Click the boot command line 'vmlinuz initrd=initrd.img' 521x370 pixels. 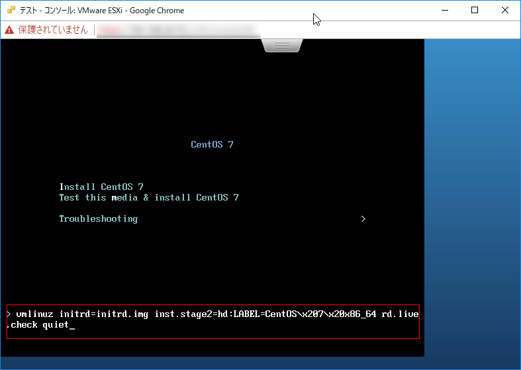[x=82, y=314]
